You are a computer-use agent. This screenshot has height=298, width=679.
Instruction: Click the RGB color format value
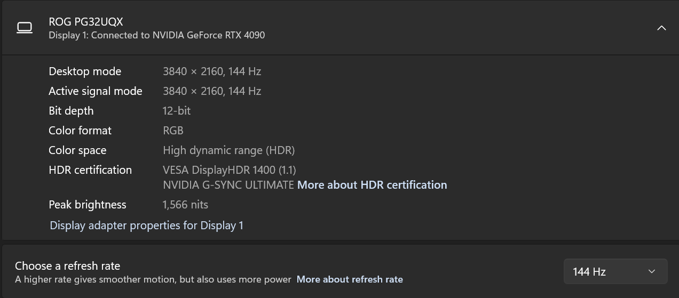[x=173, y=131]
